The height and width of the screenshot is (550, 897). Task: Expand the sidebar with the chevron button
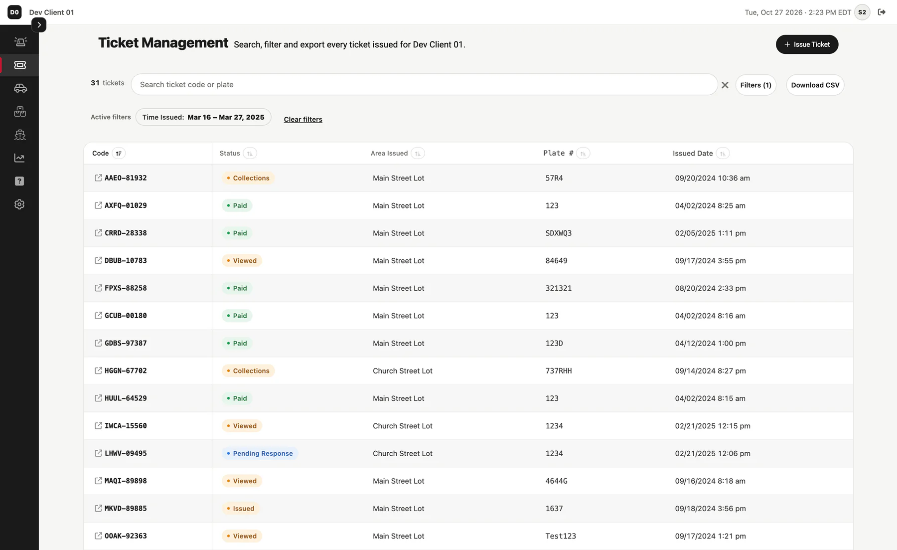coord(39,25)
